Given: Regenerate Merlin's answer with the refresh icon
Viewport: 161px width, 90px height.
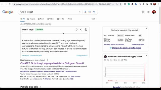Looking at the screenshot, I should click(x=76, y=29).
